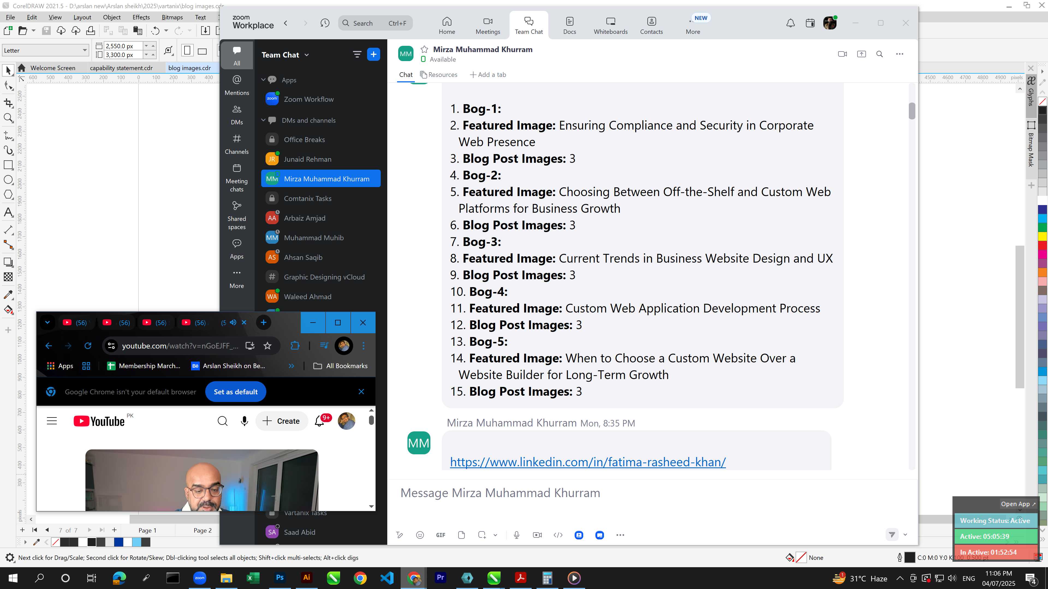Select portrait orientation in CorelDRAW
Screen dimensions: 1048x589
pos(187,50)
